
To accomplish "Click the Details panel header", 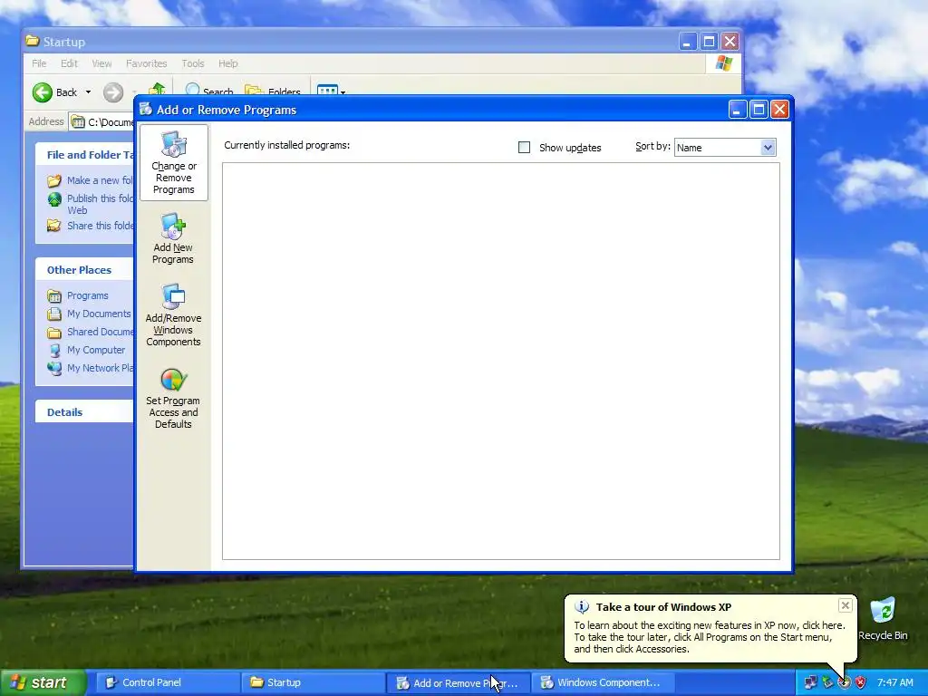I will (84, 412).
